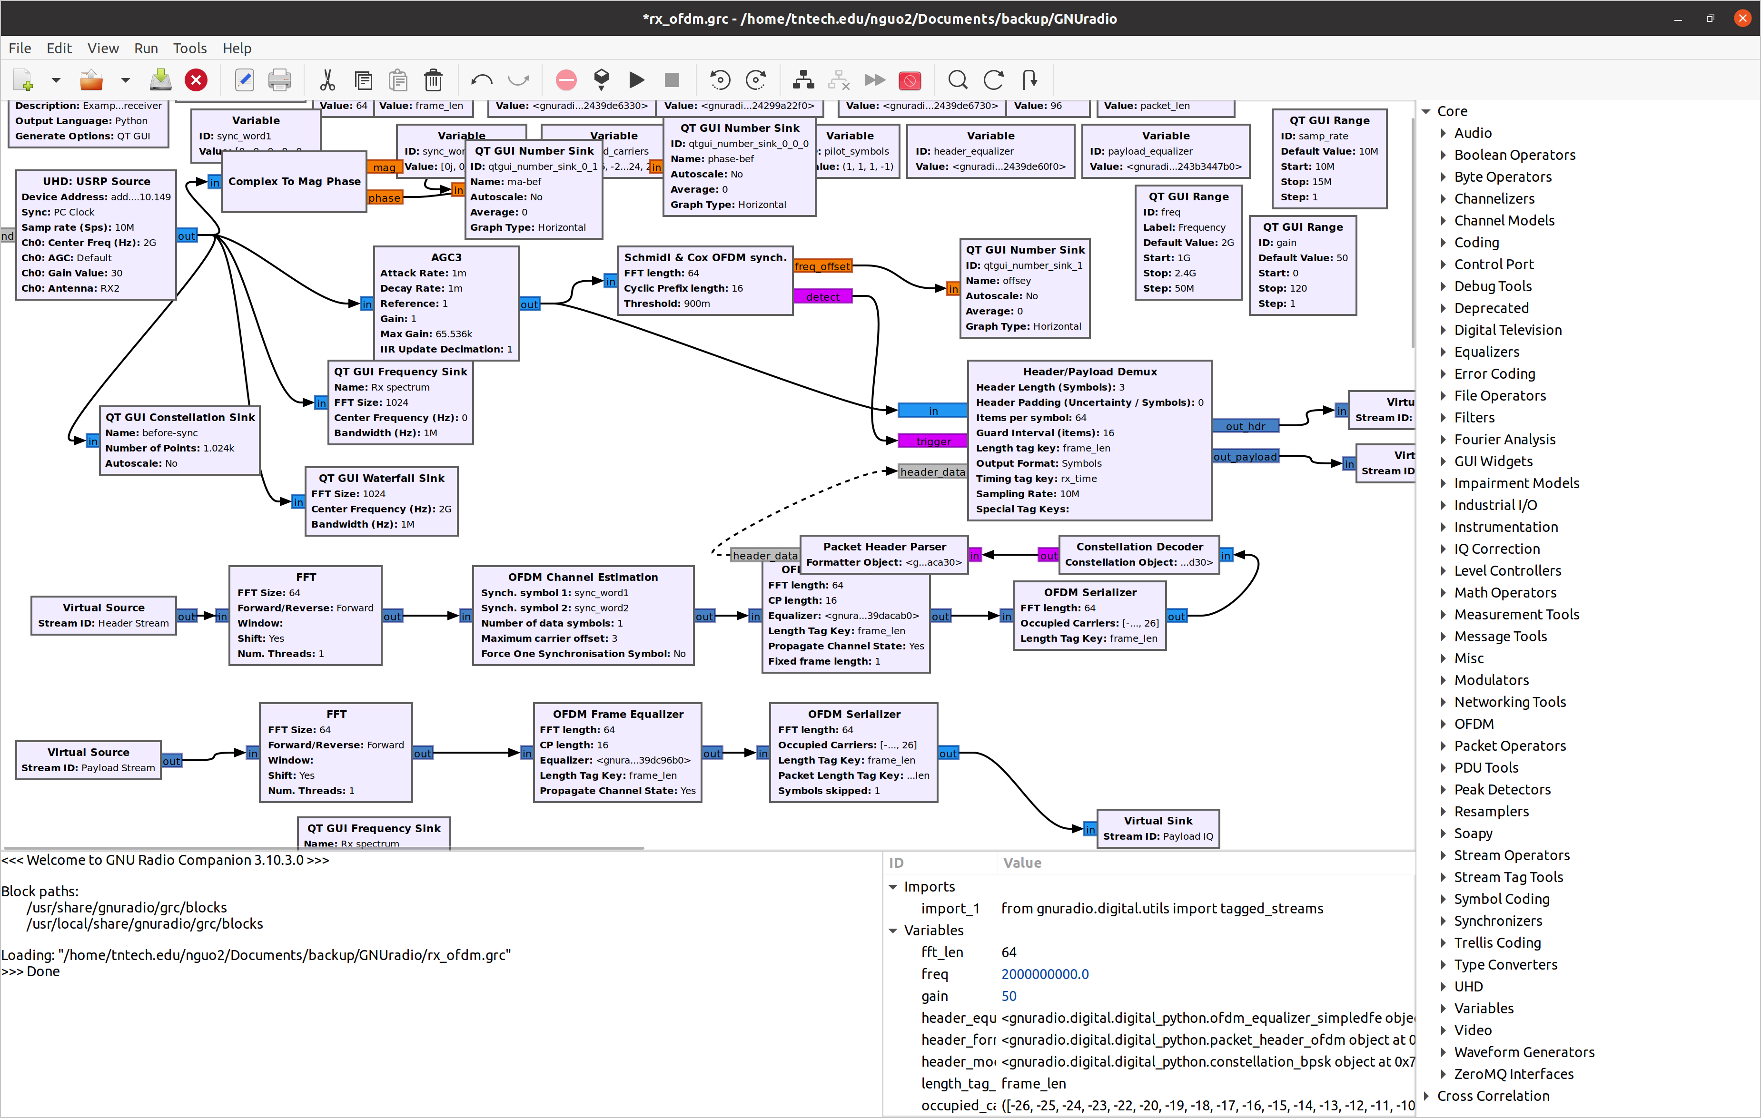Screen dimensions: 1761x1118
Task: Show flow graph errors icon
Action: click(x=566, y=80)
